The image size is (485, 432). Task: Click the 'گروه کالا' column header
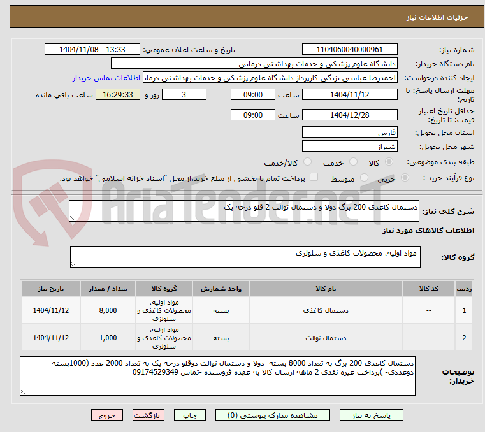(164, 289)
